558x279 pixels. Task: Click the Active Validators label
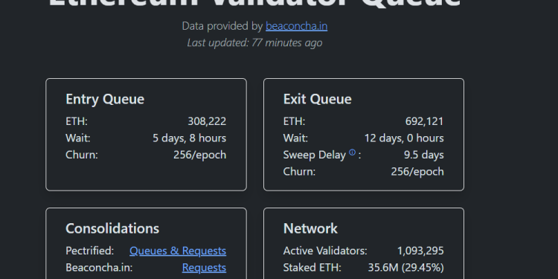click(x=325, y=251)
